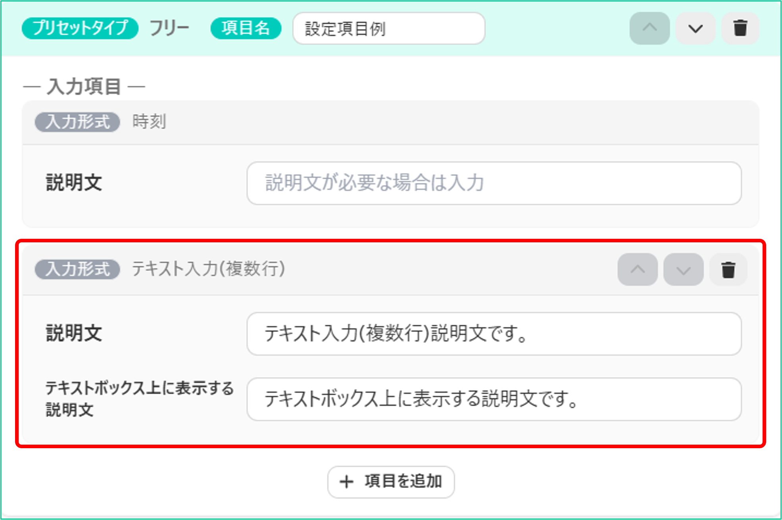Delete the テキスト入力(複数行) input item

(x=728, y=270)
